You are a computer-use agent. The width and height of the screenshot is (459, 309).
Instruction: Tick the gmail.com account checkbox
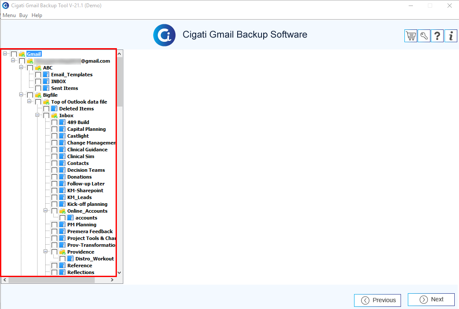tap(22, 61)
